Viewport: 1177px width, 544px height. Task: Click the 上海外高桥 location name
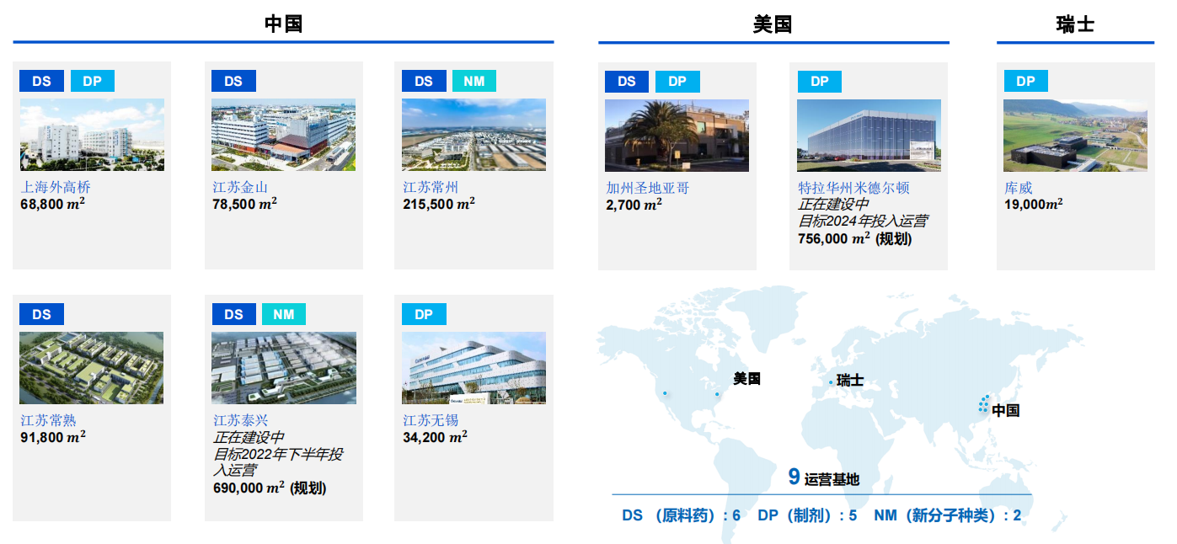point(55,188)
